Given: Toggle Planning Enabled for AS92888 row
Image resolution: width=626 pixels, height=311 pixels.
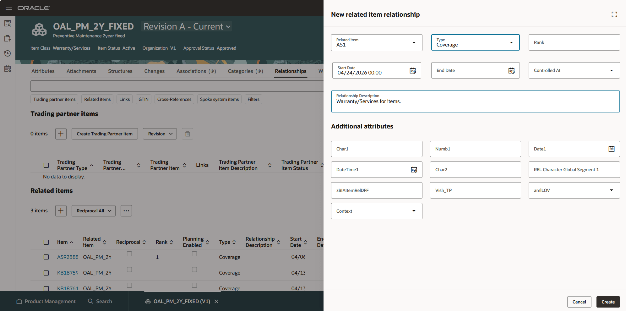Looking at the screenshot, I should click(194, 254).
